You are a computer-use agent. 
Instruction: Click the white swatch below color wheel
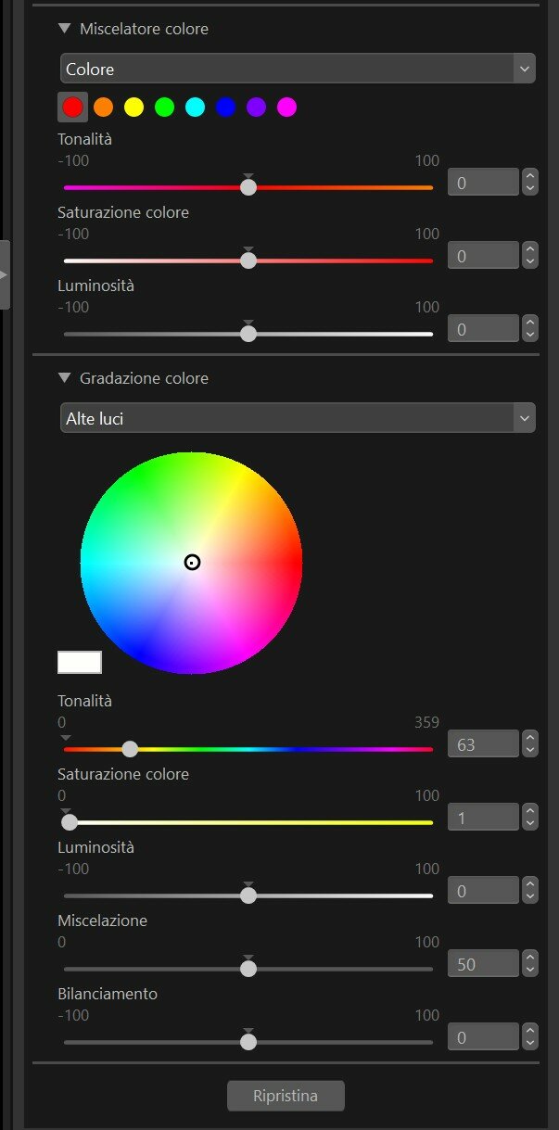[80, 662]
